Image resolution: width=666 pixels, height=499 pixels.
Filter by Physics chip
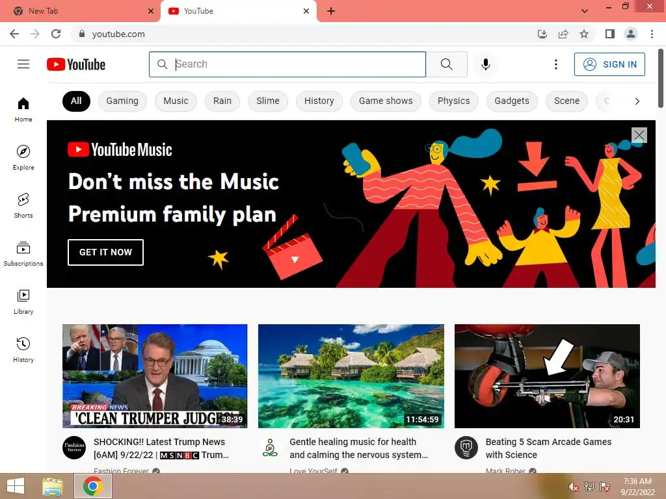click(453, 101)
